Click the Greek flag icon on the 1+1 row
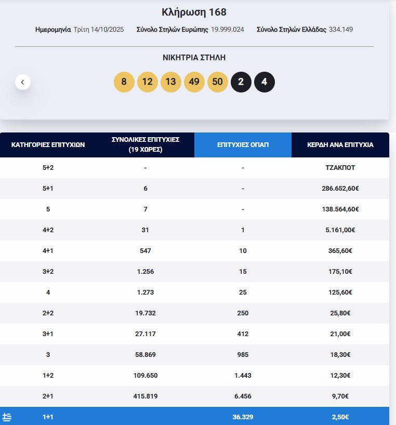 coord(8,417)
